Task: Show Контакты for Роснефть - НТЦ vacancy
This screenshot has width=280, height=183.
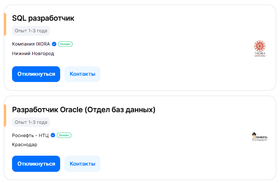Action: coord(82,164)
